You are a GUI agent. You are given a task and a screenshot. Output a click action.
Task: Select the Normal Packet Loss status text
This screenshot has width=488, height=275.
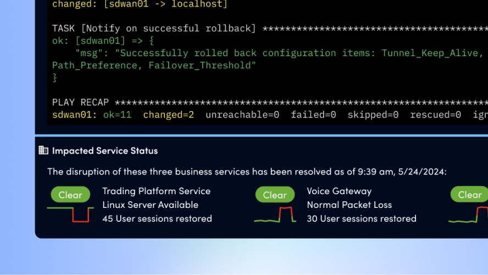tap(349, 205)
